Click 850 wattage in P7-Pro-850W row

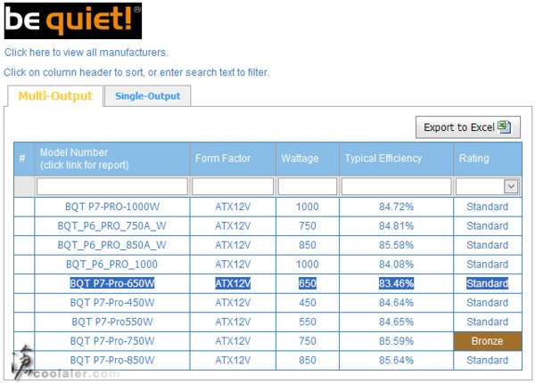[x=308, y=360]
